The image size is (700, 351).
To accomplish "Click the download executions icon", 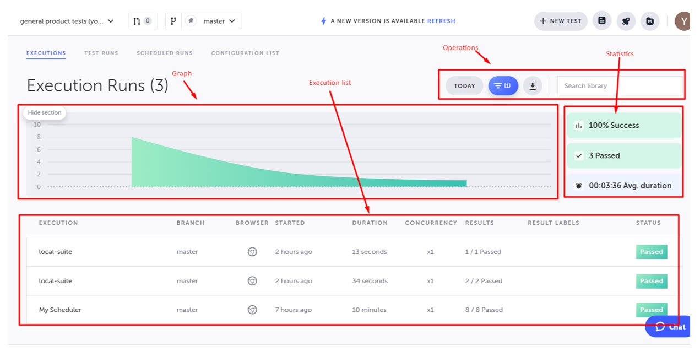I will point(533,86).
